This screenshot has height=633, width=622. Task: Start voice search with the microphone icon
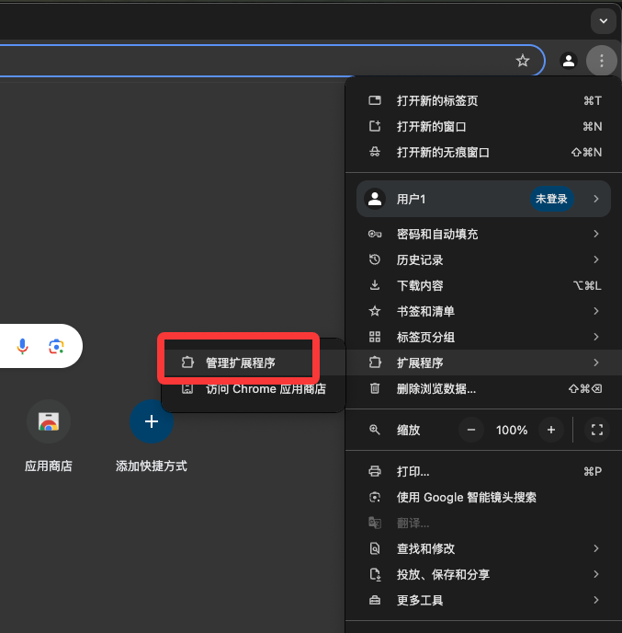[x=23, y=346]
